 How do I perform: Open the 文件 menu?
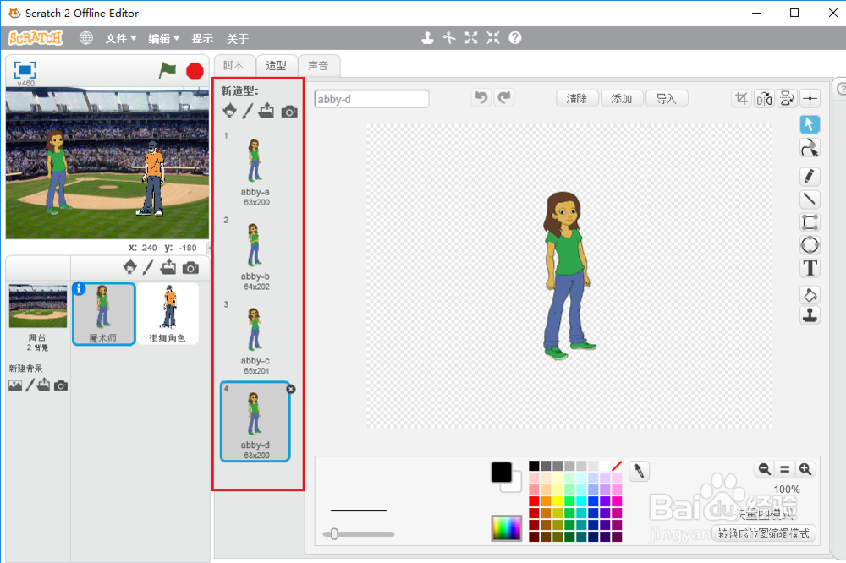tap(121, 38)
